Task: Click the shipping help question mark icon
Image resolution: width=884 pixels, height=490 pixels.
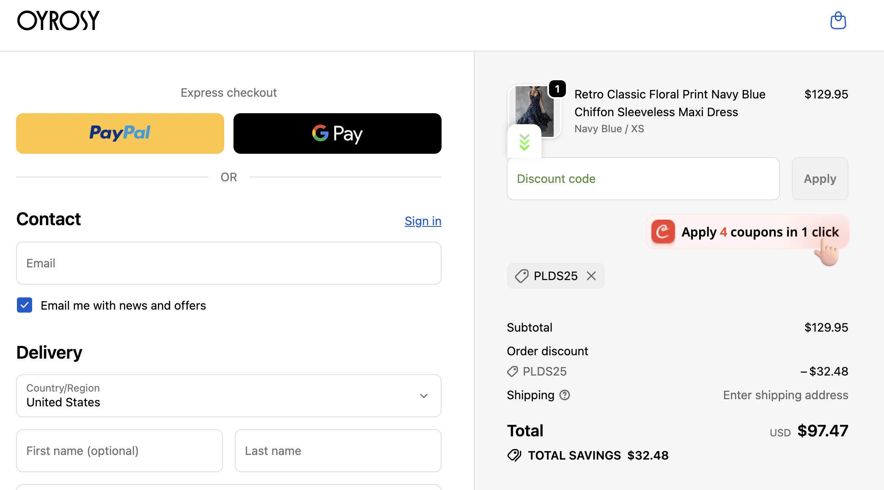Action: 565,395
